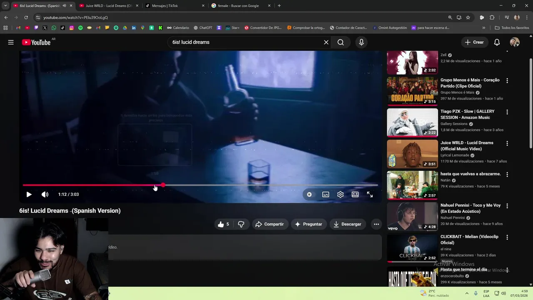Image resolution: width=533 pixels, height=300 pixels.
Task: Go back in browser history
Action: [6, 17]
